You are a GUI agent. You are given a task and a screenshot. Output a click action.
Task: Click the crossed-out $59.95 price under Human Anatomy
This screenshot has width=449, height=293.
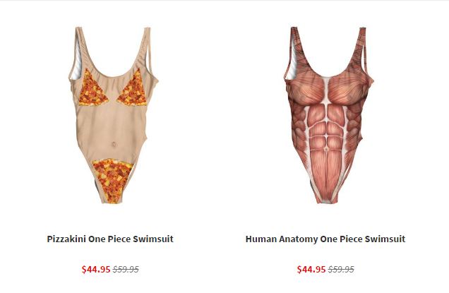[341, 269]
